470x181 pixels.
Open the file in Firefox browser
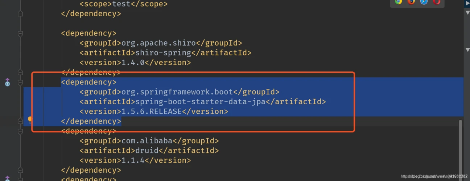(x=411, y=1)
